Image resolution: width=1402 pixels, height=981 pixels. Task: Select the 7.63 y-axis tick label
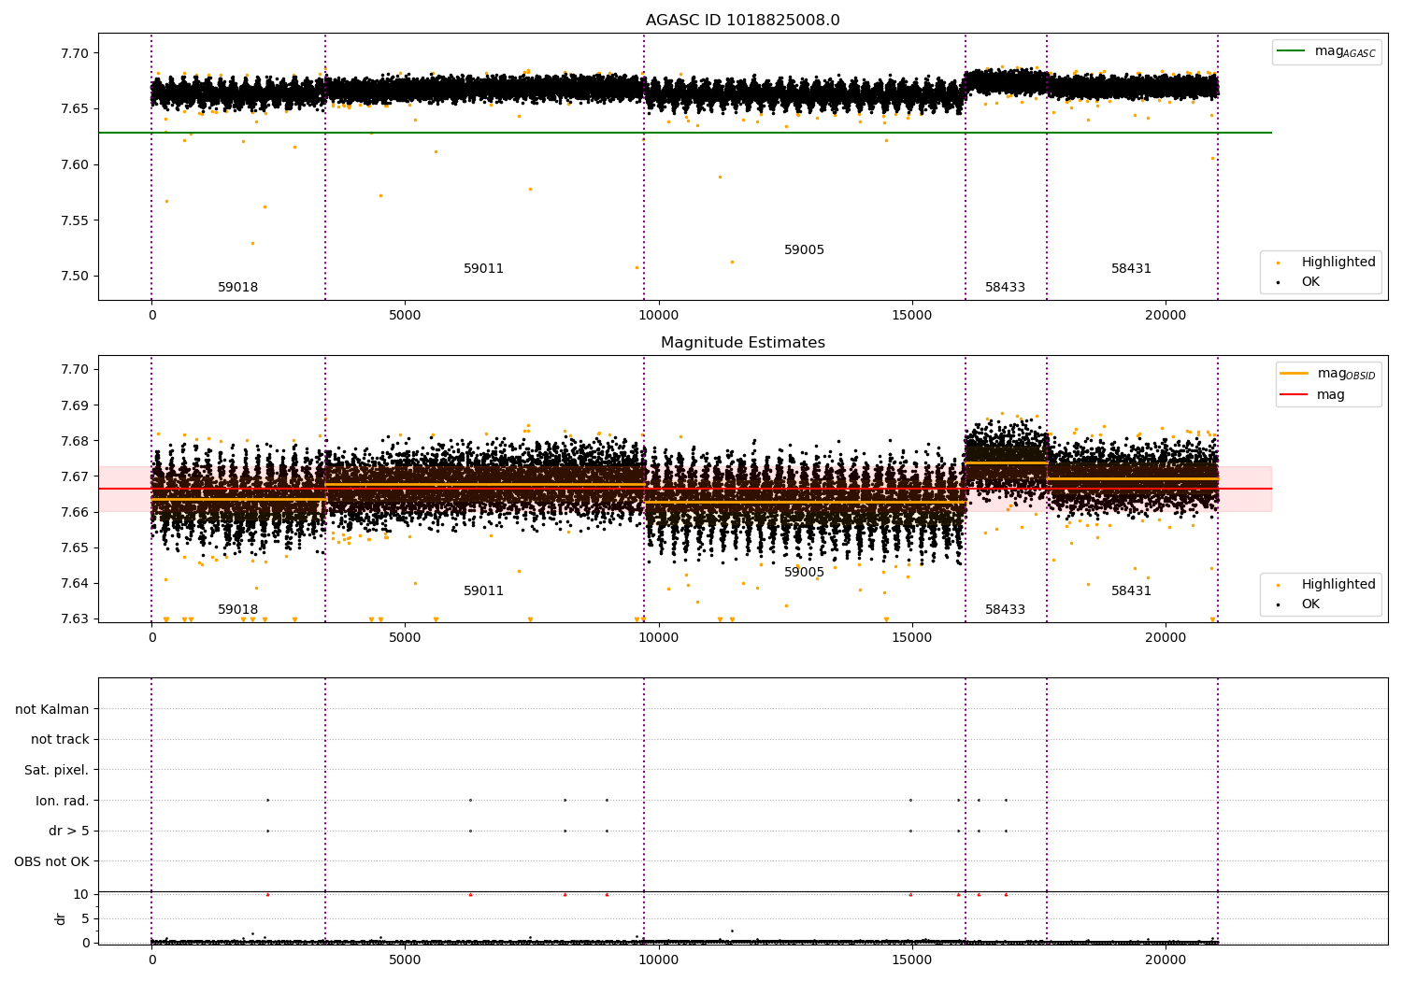(75, 618)
